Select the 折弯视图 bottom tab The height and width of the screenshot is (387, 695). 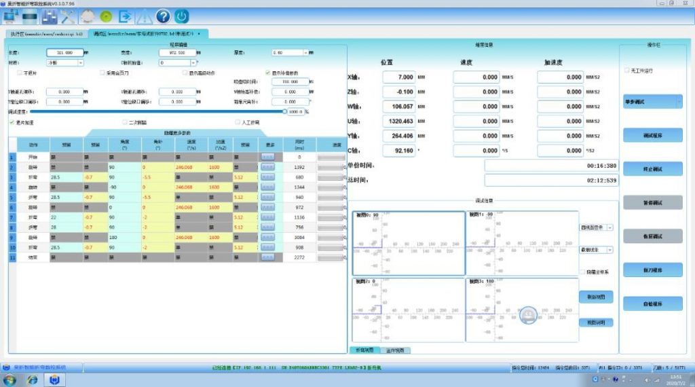(364, 350)
